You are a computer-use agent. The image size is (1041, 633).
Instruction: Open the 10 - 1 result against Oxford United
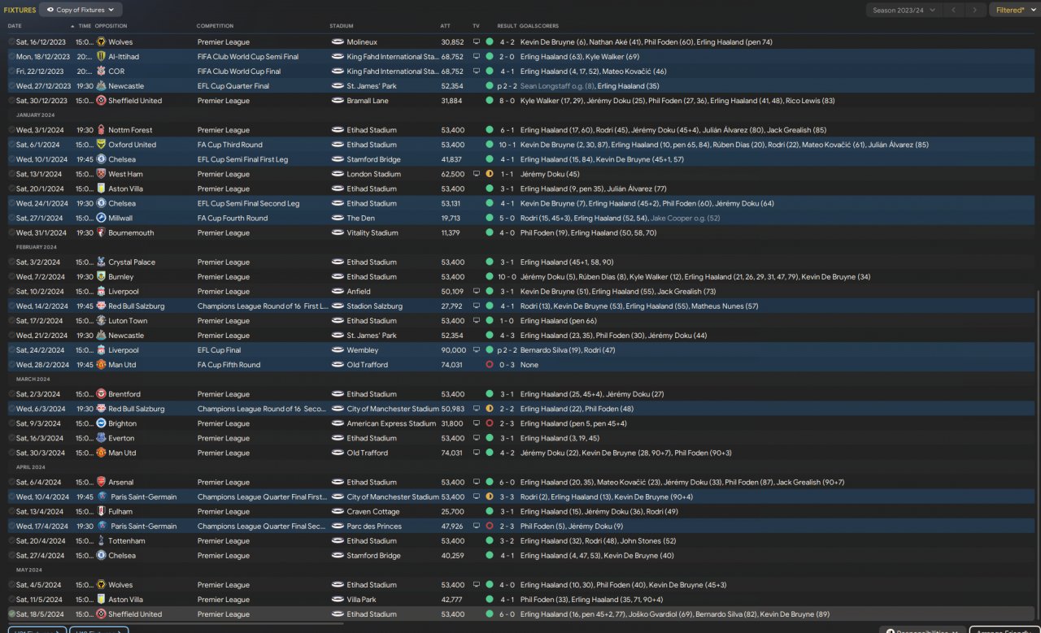507,145
